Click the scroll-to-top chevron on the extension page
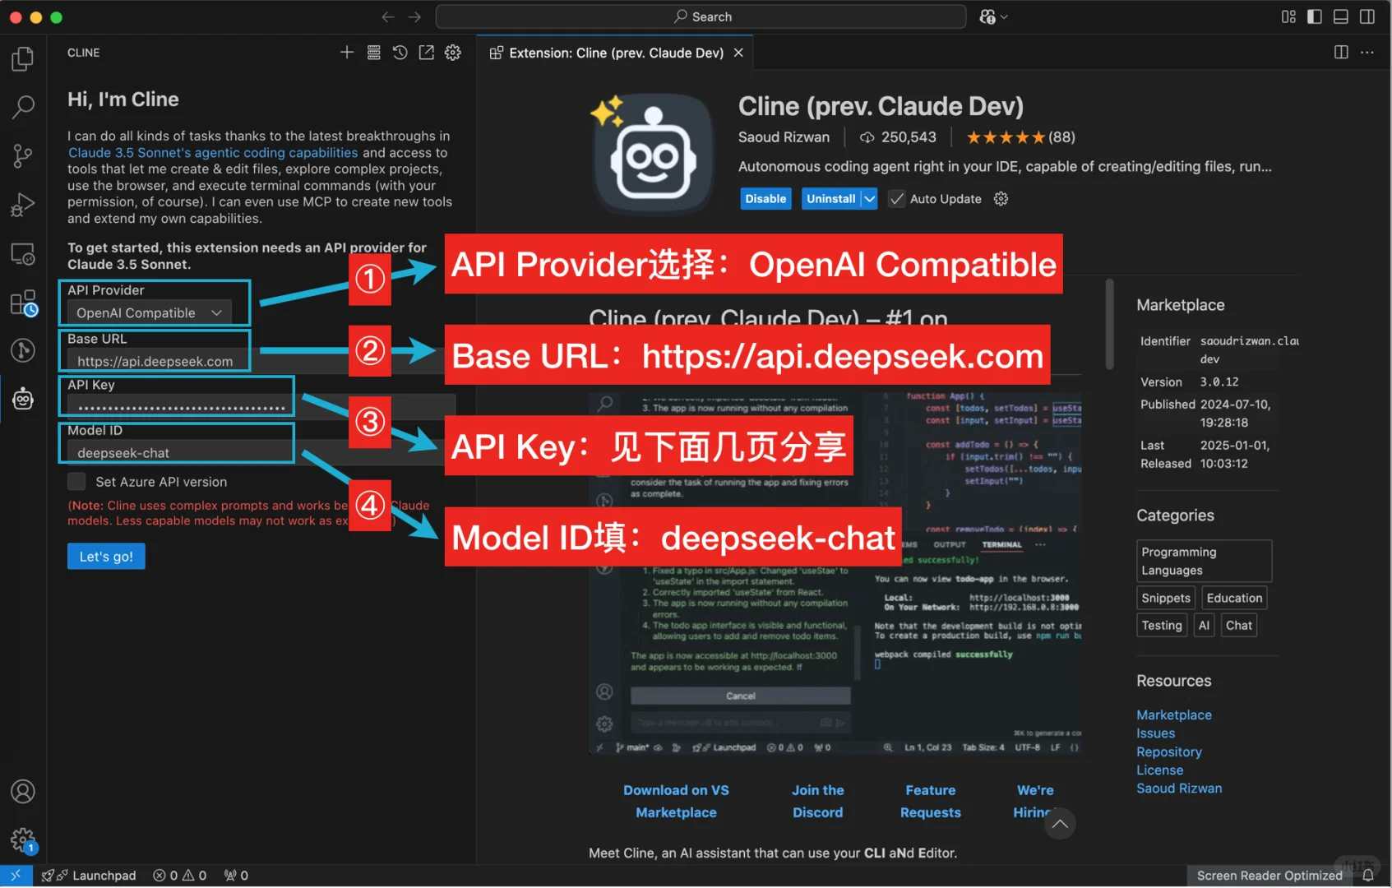This screenshot has height=888, width=1392. pos(1060,823)
